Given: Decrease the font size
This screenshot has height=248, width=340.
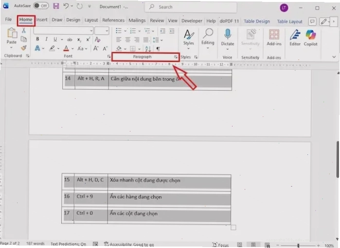Looking at the screenshot, I should 105,48.
